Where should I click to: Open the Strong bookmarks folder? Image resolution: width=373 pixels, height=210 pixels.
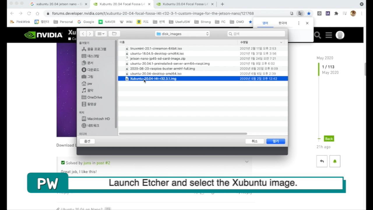[203, 22]
